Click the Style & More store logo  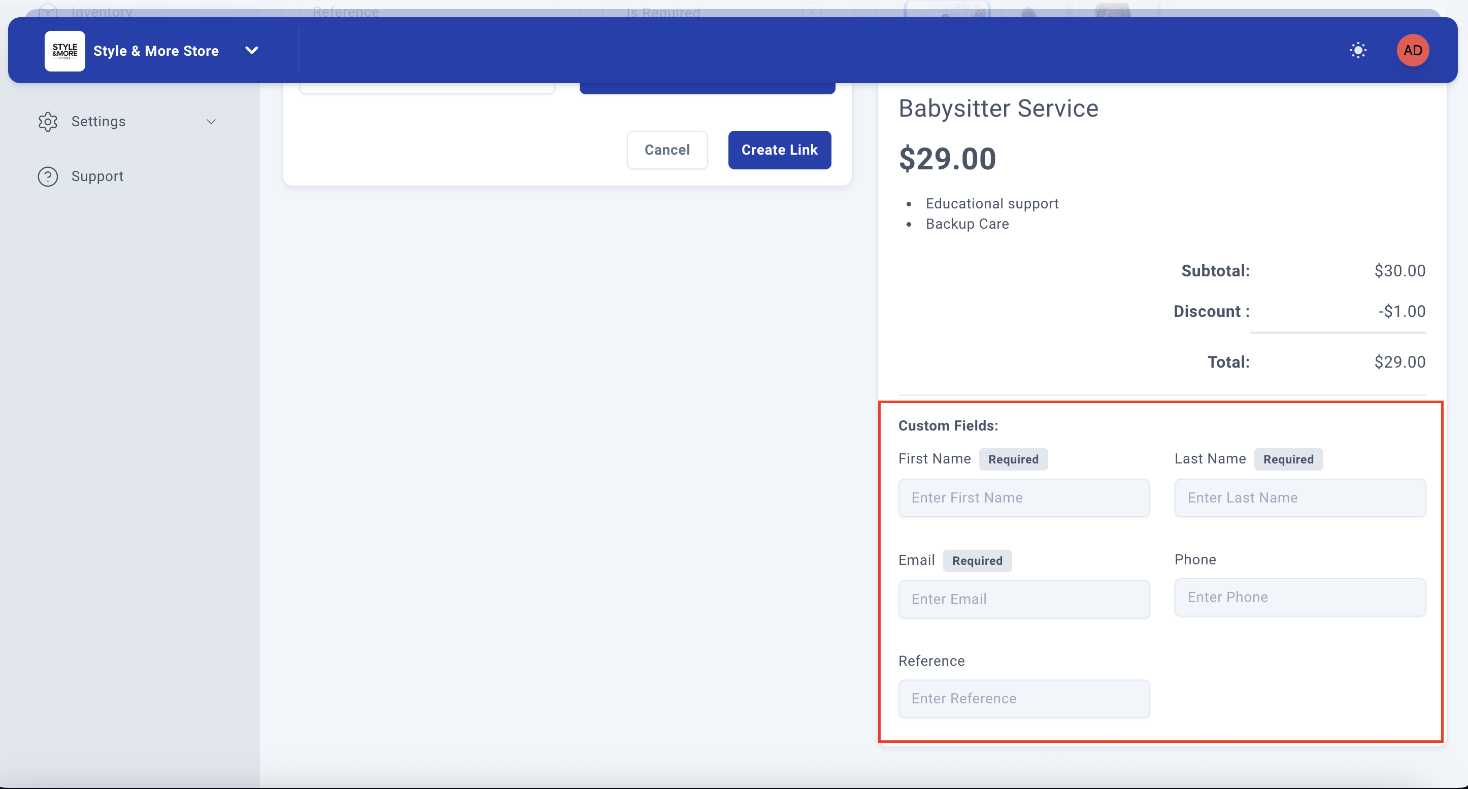click(65, 51)
